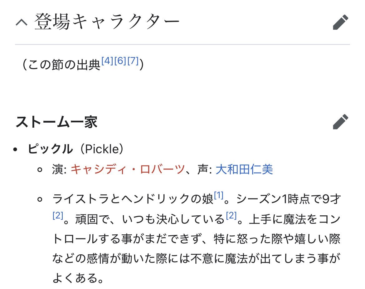Click the 声: voice label
The image size is (365, 289).
[x=205, y=169]
